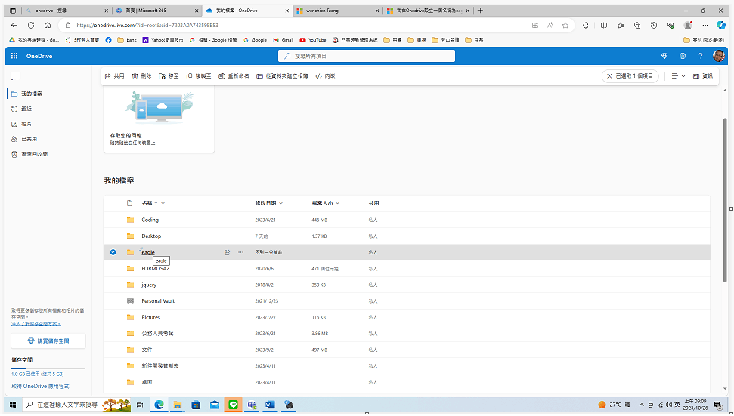Click the folder icon of Coding row
The width and height of the screenshot is (734, 416).
click(x=130, y=220)
